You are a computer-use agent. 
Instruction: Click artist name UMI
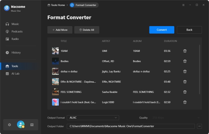pyautogui.click(x=104, y=51)
